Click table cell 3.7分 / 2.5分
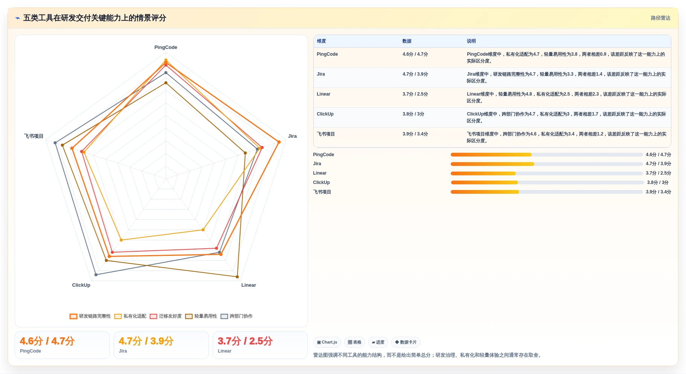The image size is (686, 374). pyautogui.click(x=415, y=94)
